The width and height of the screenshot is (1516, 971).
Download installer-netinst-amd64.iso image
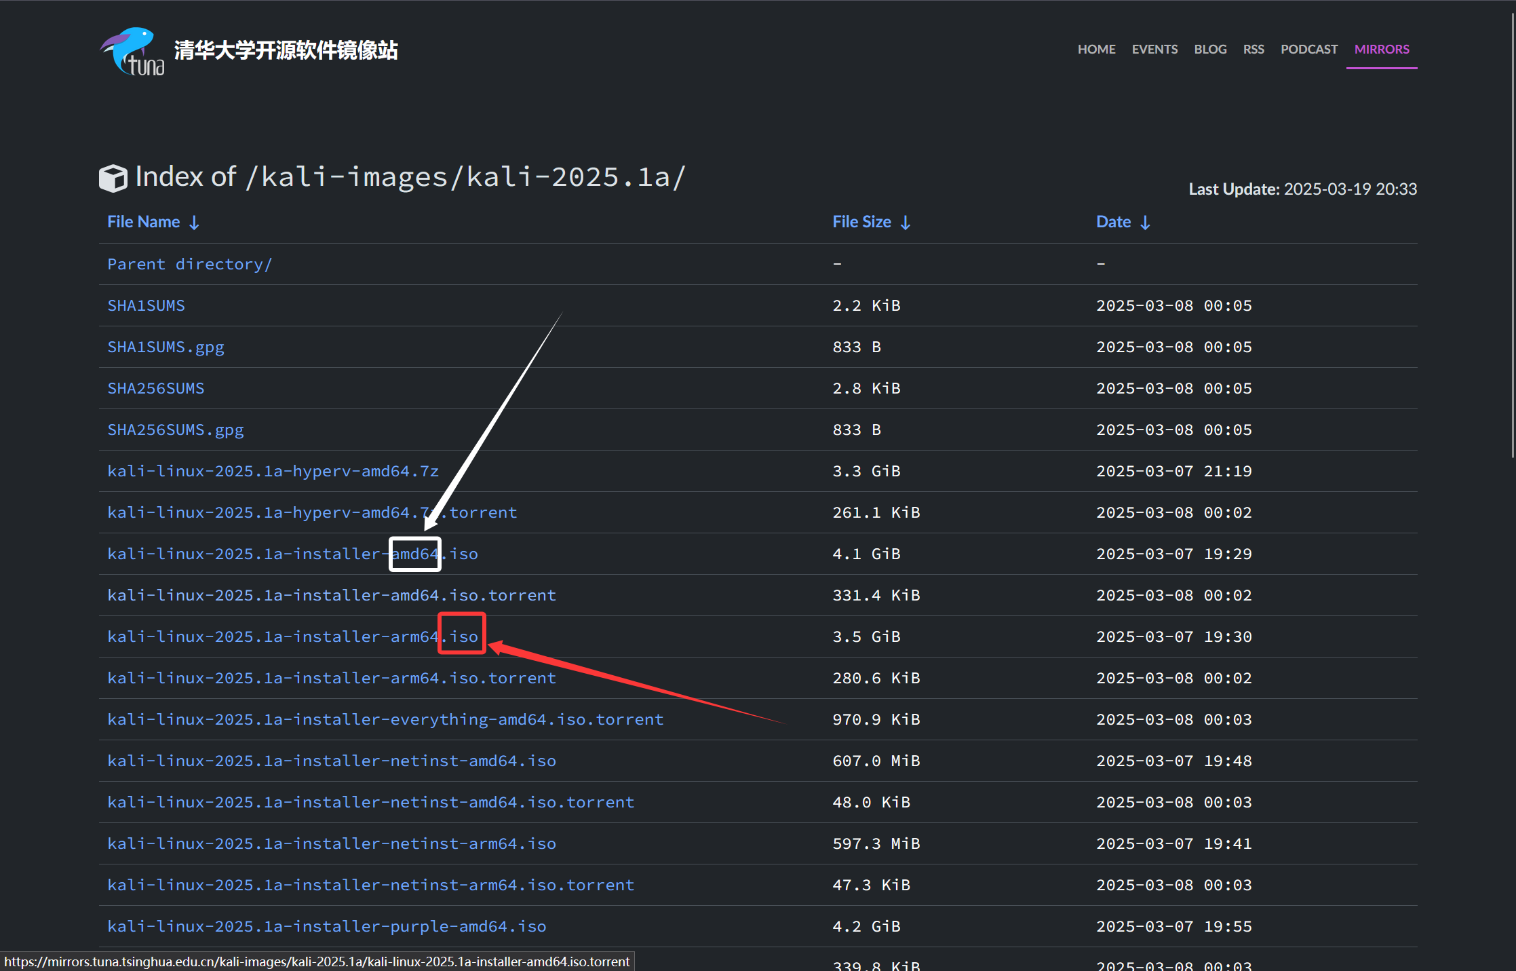point(331,761)
